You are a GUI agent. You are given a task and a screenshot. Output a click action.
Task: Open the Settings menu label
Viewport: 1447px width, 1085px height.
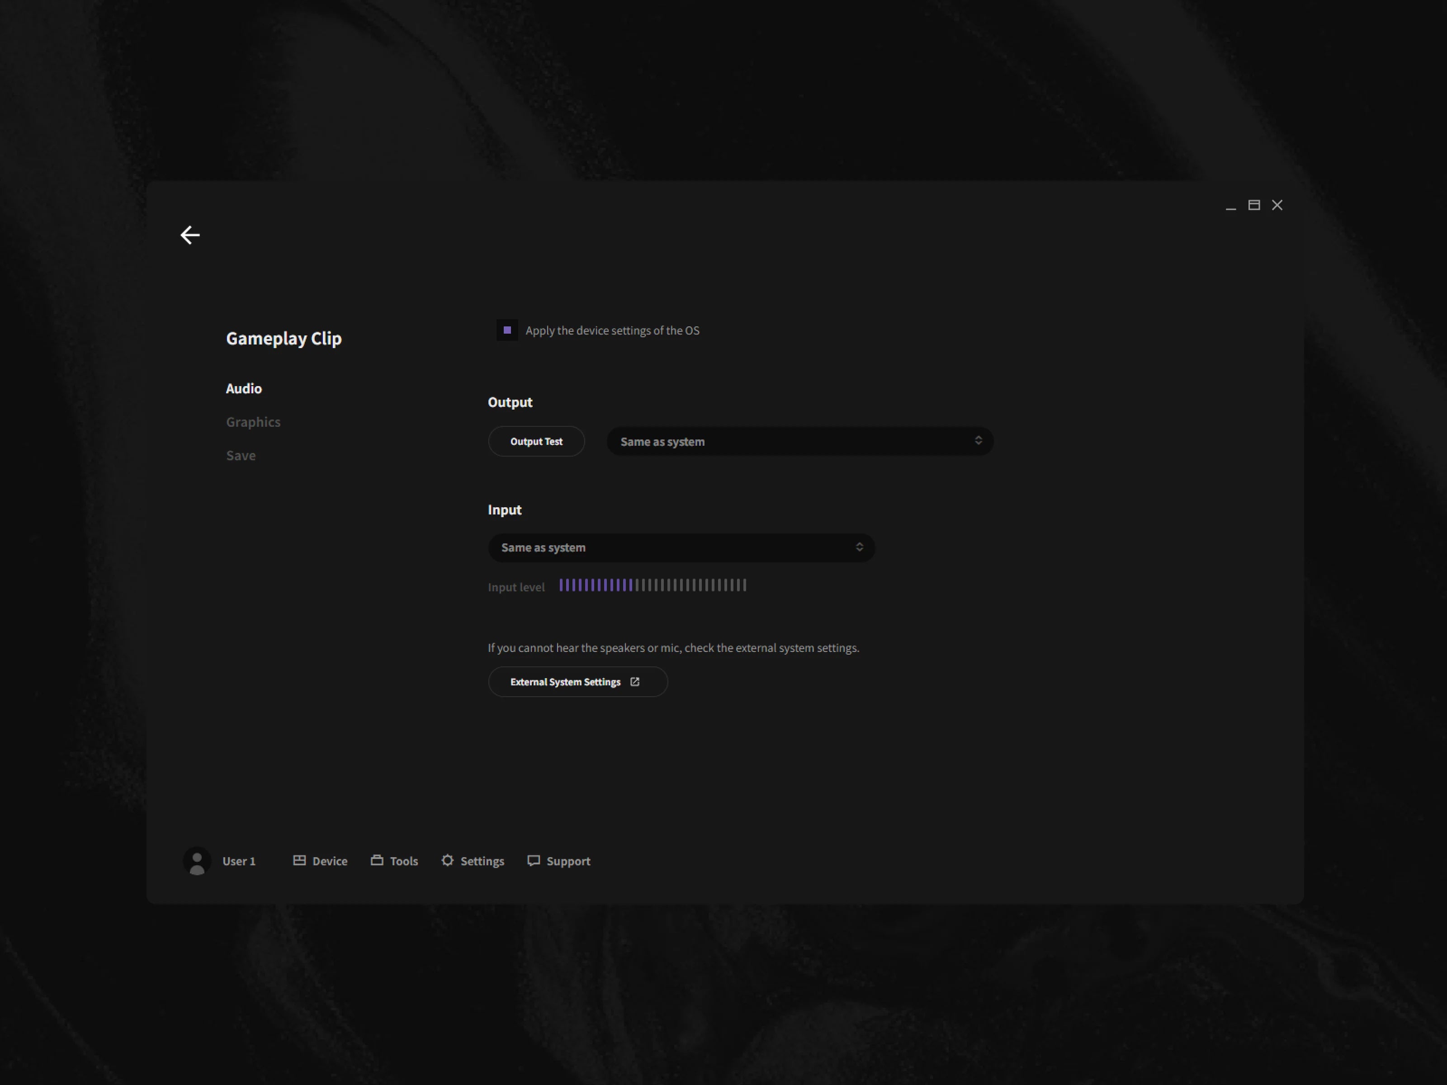coord(482,861)
